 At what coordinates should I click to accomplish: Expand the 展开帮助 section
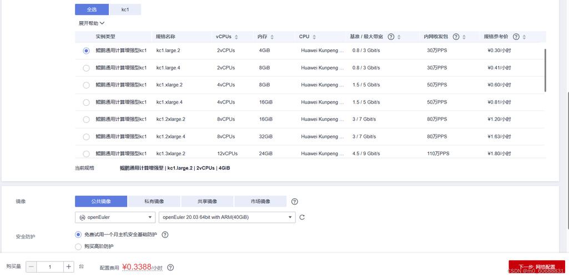(x=92, y=23)
